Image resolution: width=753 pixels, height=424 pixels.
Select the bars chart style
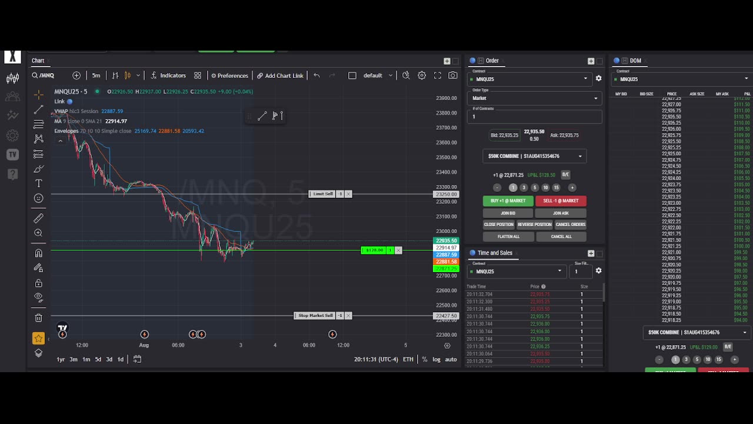(x=115, y=75)
